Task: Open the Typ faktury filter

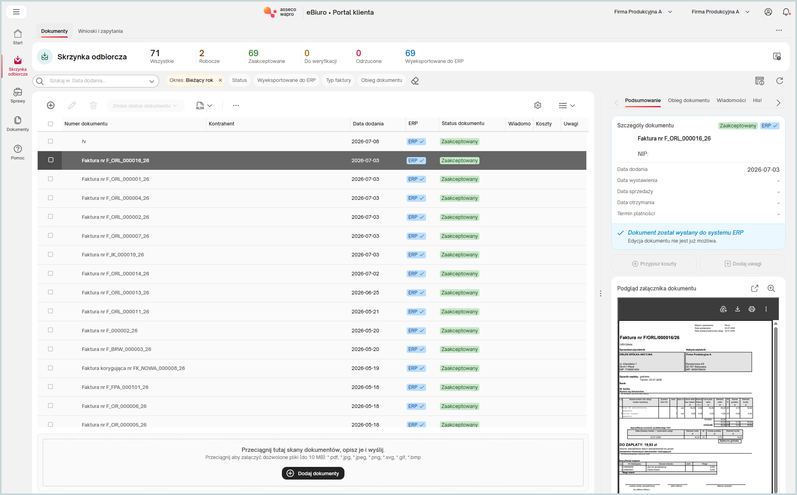Action: pyautogui.click(x=339, y=80)
